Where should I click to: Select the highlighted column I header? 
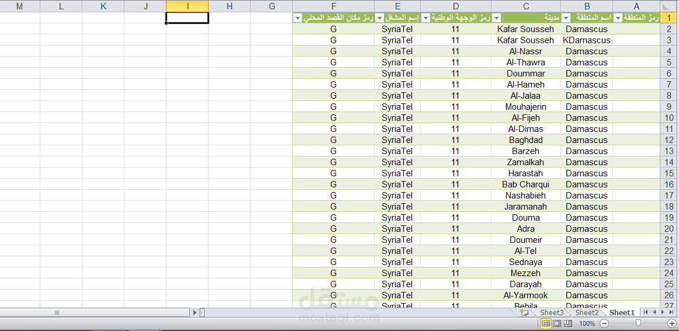pos(188,6)
